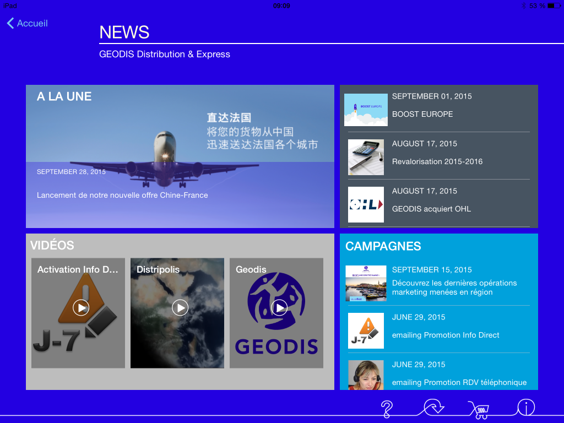Viewport: 564px width, 423px height.
Task: Tap the SEPTEMBER 01, 2015 news date
Action: [432, 96]
